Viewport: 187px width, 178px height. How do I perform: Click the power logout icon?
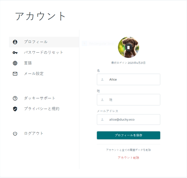(15, 133)
